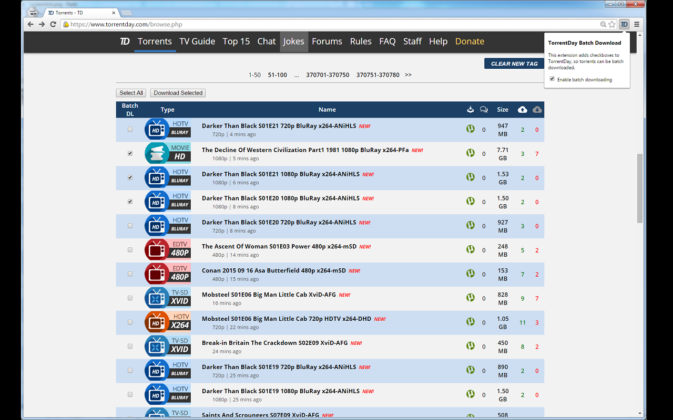Click uTorrent icon for Break-in Britain

[471, 346]
